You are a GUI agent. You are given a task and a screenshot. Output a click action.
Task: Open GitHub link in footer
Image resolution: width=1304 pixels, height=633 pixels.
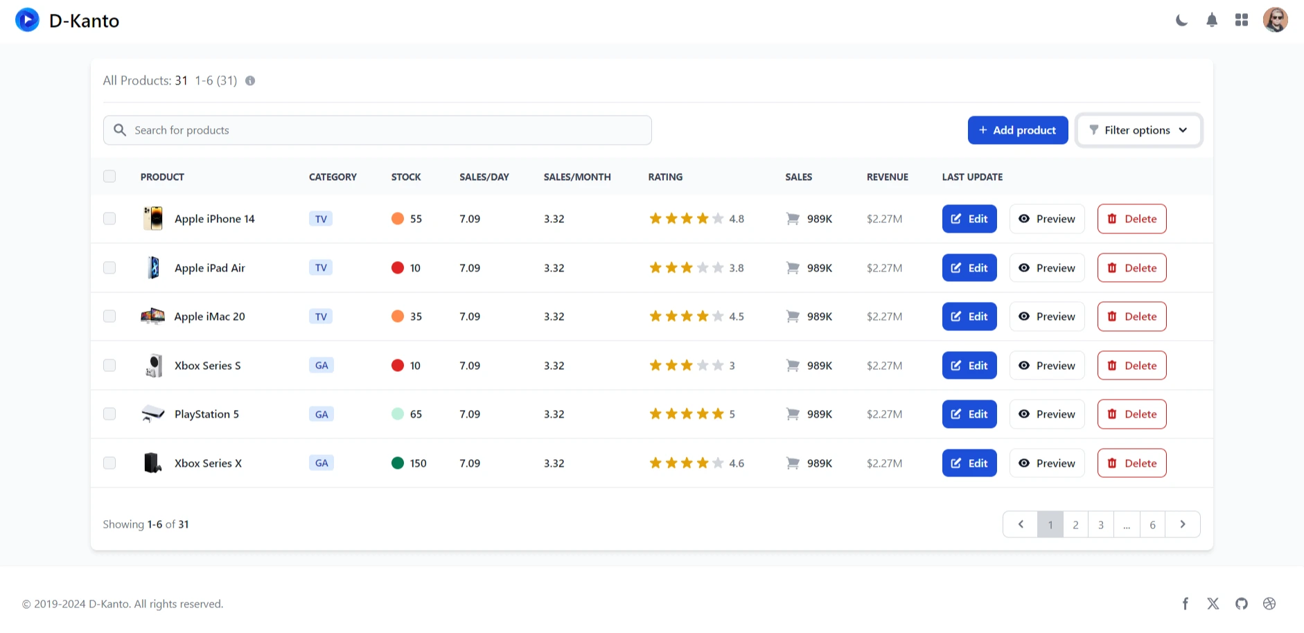click(1242, 604)
